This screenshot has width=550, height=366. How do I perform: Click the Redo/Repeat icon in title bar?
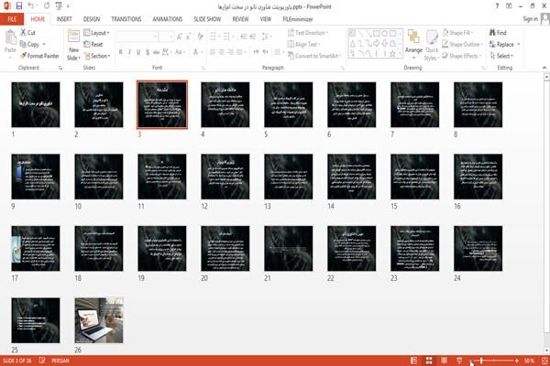coord(47,6)
